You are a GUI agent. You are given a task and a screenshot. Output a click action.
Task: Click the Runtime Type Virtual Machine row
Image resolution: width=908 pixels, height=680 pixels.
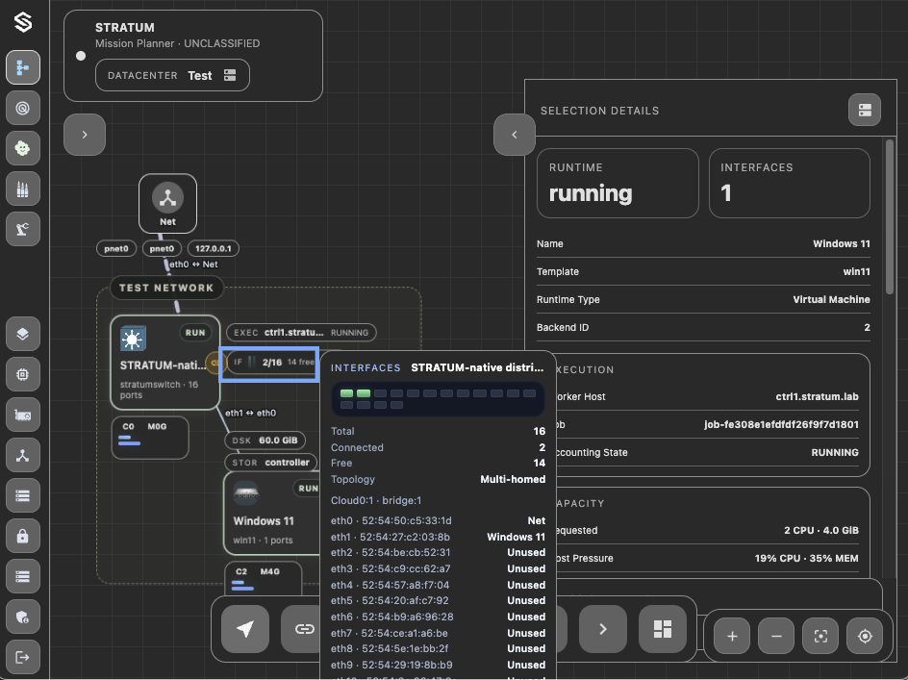(703, 299)
